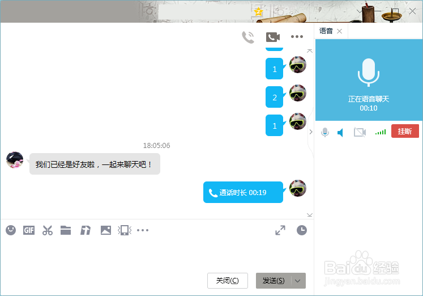Viewport: 423px width, 296px height.
Task: Click the 18:05:06 timestamp
Action: (156, 146)
